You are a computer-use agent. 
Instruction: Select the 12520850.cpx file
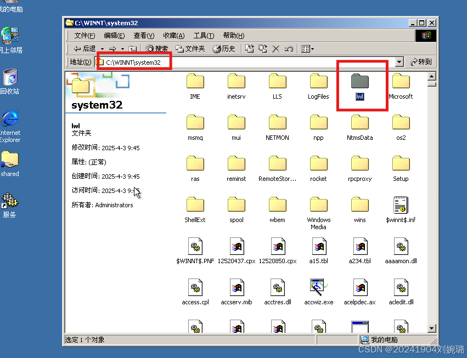(x=278, y=251)
